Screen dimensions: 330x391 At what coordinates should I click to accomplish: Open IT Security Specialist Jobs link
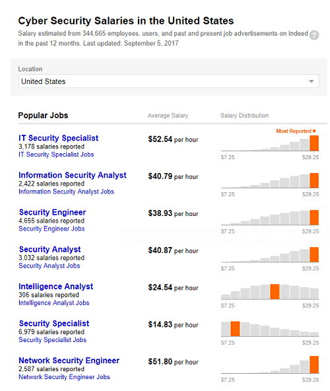tap(56, 155)
